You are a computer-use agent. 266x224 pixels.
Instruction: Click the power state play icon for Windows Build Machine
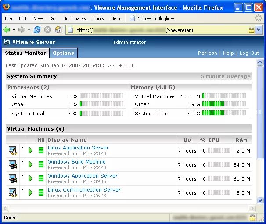[30, 164]
